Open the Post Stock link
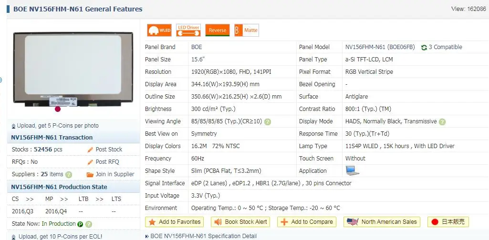The height and width of the screenshot is (240, 489). coord(109,150)
